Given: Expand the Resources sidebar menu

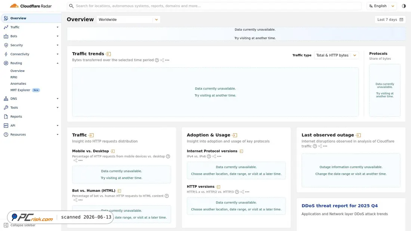Looking at the screenshot, I should point(58,135).
